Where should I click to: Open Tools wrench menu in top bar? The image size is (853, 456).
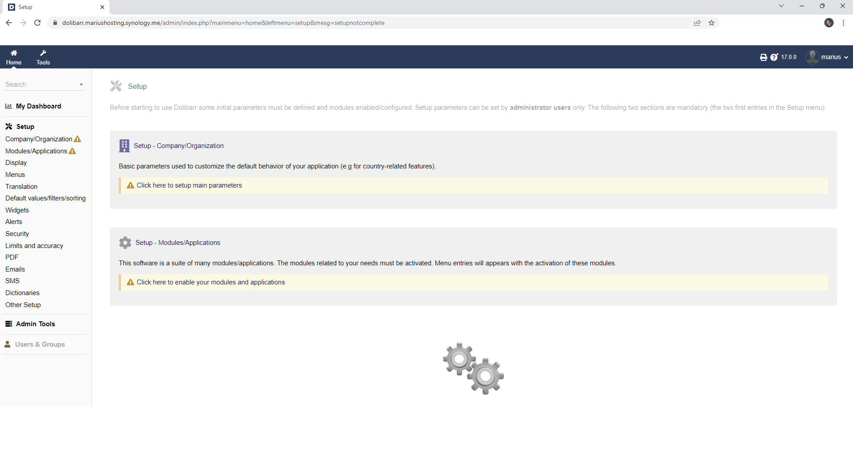(43, 53)
